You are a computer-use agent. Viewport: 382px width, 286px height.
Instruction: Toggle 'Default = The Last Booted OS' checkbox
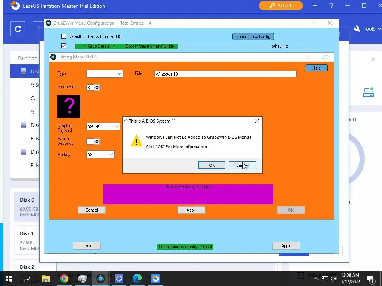63,36
